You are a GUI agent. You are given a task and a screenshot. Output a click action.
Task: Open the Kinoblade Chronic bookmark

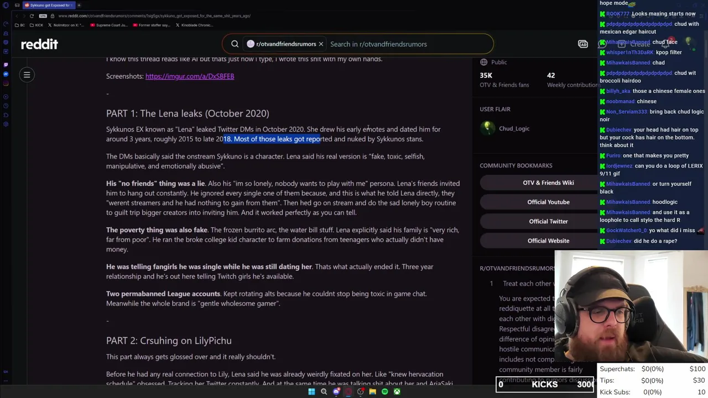coord(194,25)
